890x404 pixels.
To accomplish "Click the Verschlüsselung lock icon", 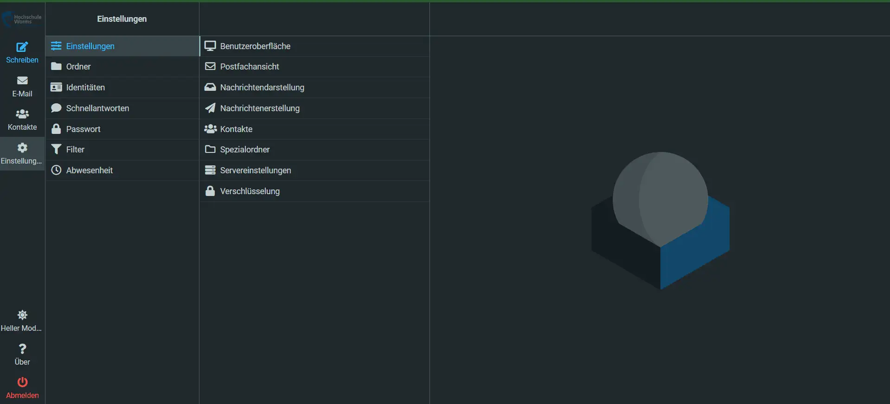I will 210,191.
